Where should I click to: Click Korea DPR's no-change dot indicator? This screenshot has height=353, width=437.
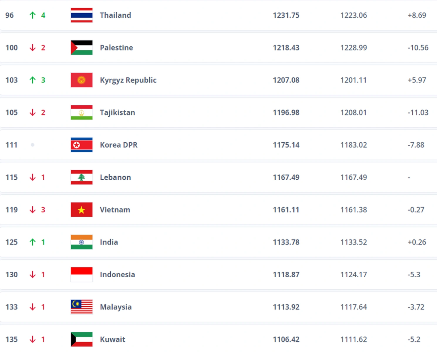(x=33, y=145)
